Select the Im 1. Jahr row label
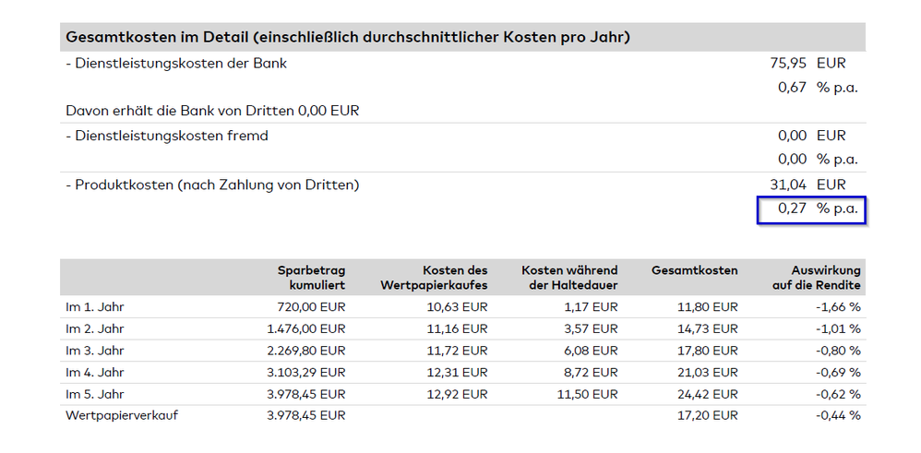 coord(95,307)
